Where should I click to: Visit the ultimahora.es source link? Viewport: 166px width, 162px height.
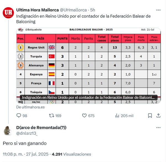point(30,107)
